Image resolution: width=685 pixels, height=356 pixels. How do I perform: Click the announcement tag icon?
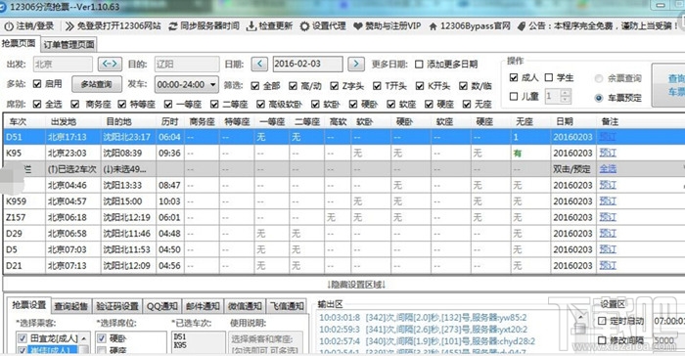click(x=522, y=26)
